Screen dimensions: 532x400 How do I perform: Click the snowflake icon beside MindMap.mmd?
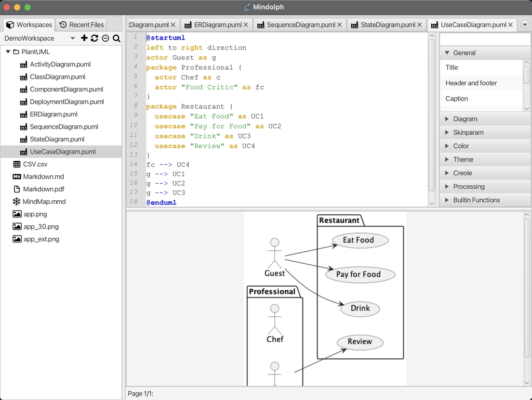[17, 202]
